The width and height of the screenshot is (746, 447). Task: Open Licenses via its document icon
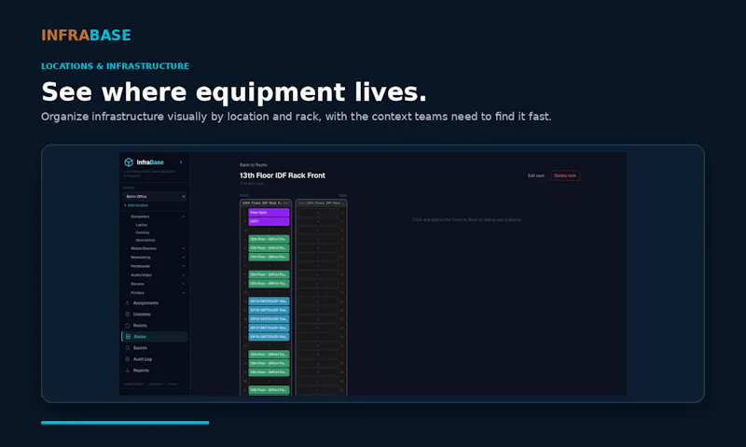click(x=128, y=314)
